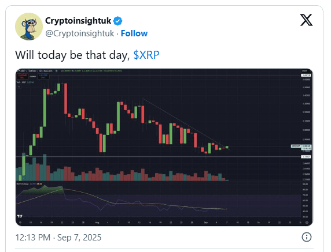
Task: Select the Vol XRP indicator label
Action: point(25,82)
